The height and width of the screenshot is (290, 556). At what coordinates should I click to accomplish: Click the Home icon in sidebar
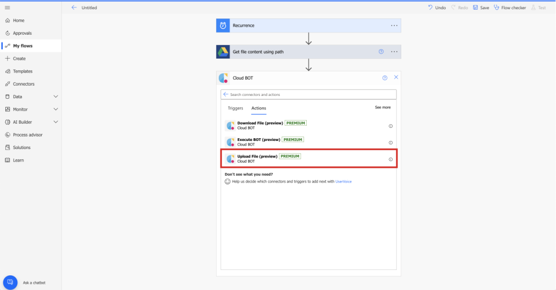[x=8, y=21]
